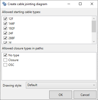Uncheck the 288F cable type
The image size is (98, 100).
(x=5, y=38)
